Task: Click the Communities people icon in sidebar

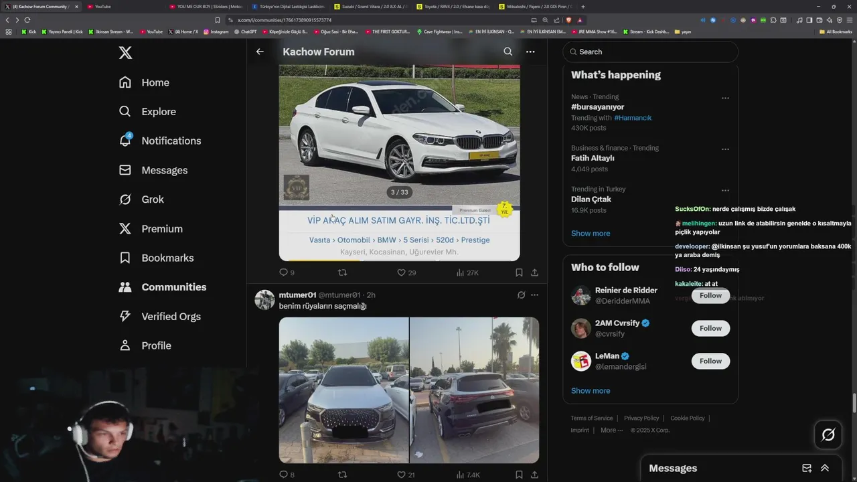Action: [x=125, y=287]
